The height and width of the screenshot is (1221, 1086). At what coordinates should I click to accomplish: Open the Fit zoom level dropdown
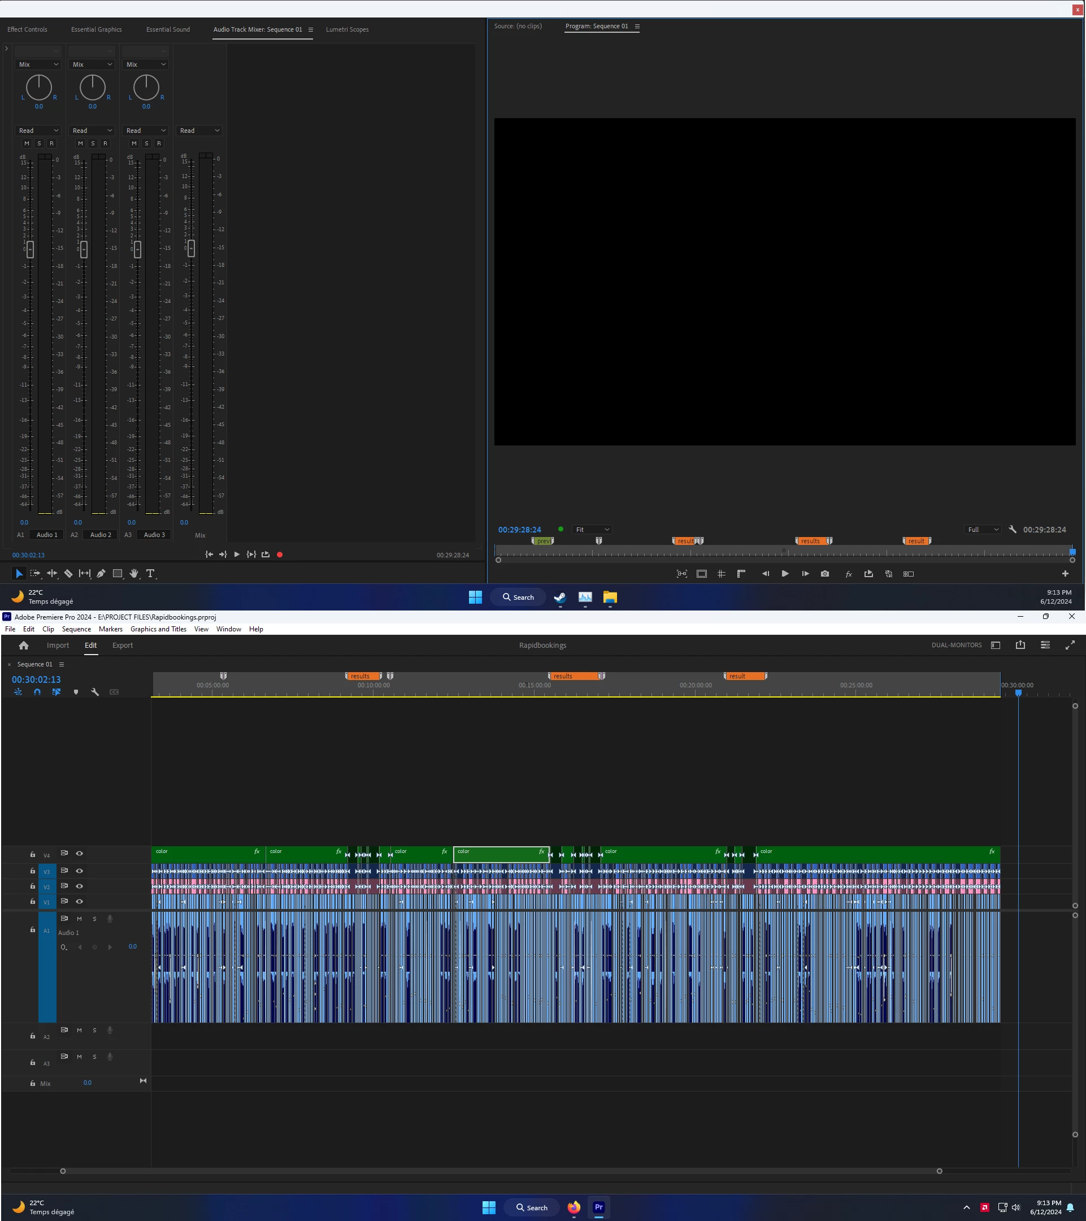click(592, 530)
